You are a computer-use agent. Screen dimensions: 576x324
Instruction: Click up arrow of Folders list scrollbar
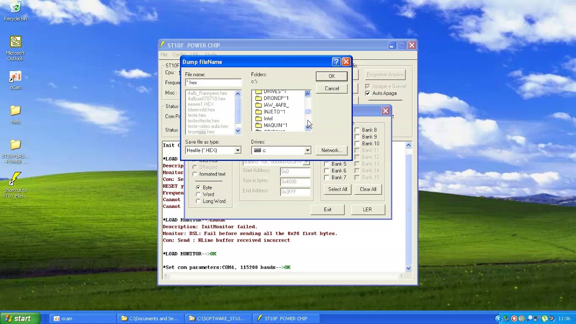click(307, 94)
